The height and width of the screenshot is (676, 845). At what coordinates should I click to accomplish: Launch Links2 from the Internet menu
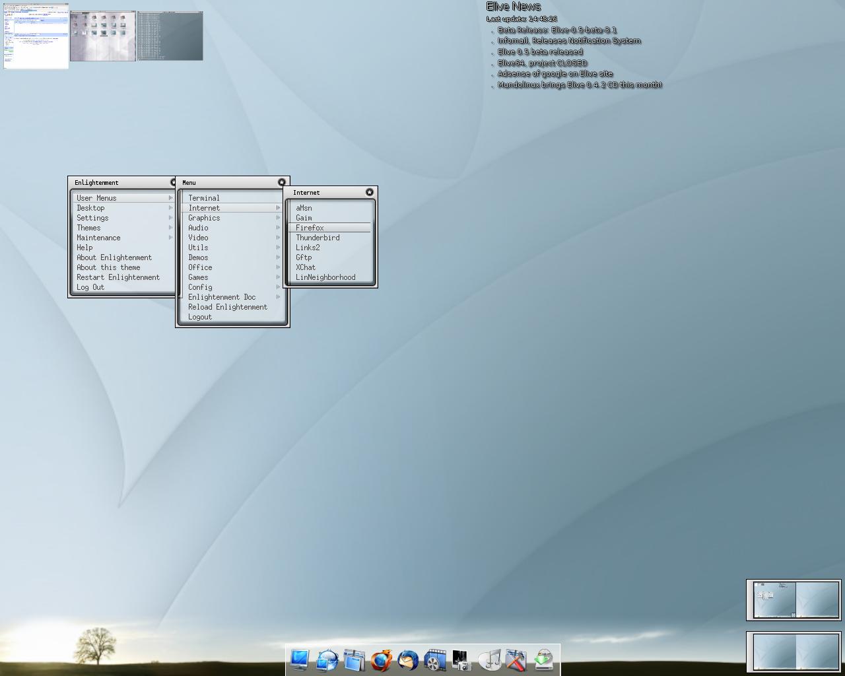point(330,248)
